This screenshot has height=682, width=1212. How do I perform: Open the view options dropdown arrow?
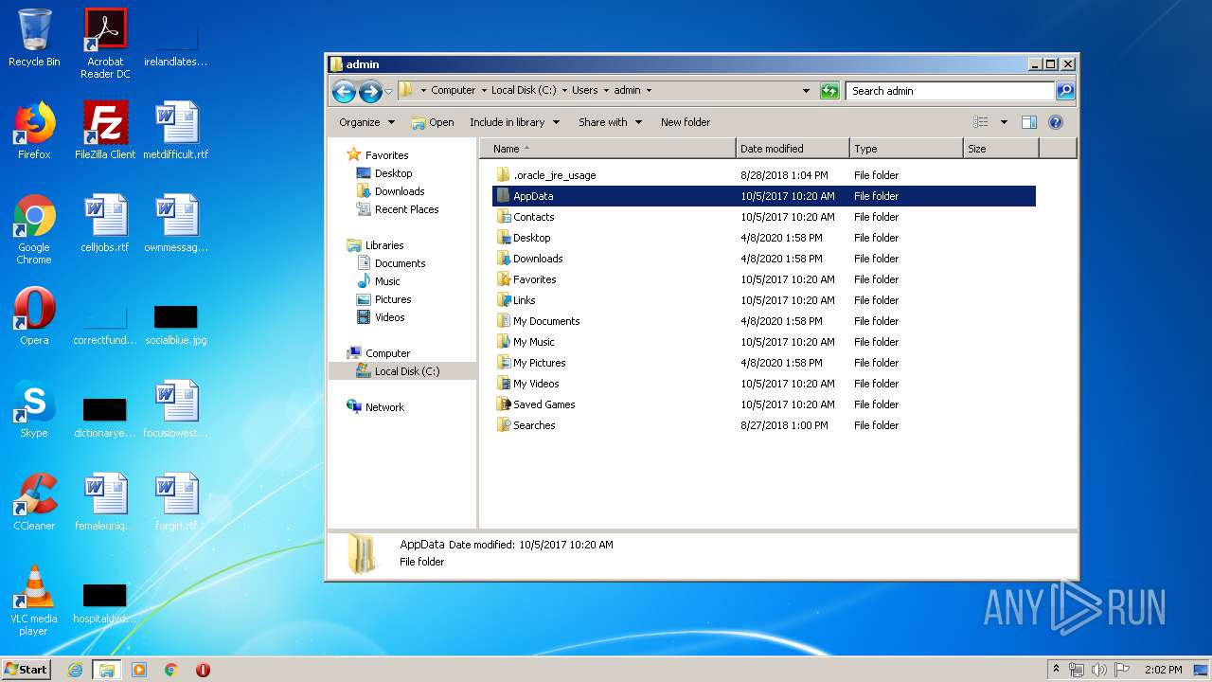1004,122
